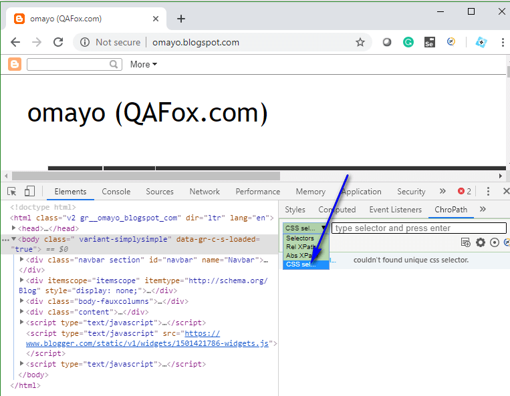
Task: Collapse the body element node
Action: 13,239
